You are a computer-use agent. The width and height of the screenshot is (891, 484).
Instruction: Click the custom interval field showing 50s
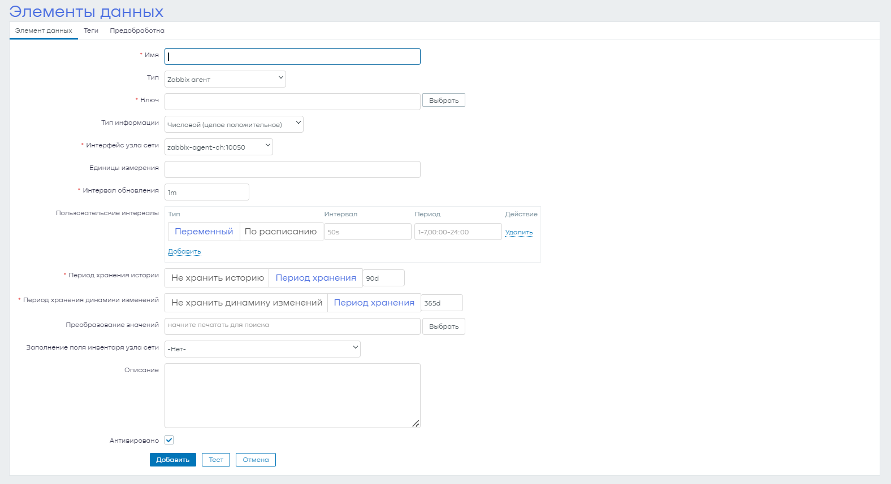coord(367,232)
